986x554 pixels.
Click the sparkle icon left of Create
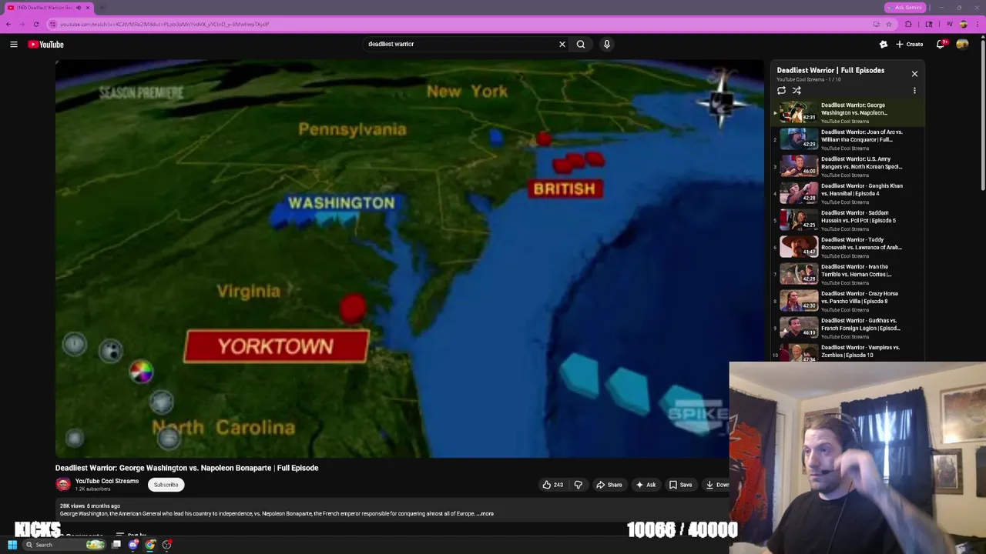click(x=884, y=45)
